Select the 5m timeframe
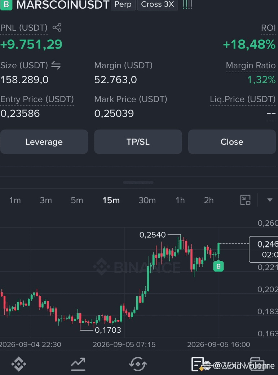Viewport: 278px width, 375px height. (77, 200)
